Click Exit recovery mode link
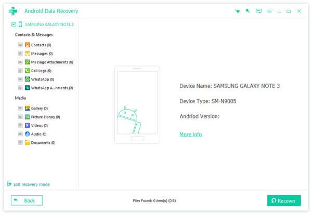Image resolution: width=312 pixels, height=215 pixels. click(x=32, y=184)
